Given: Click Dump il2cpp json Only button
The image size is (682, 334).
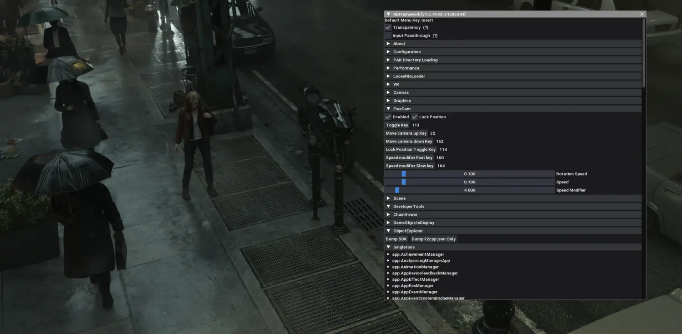Looking at the screenshot, I should click(433, 239).
